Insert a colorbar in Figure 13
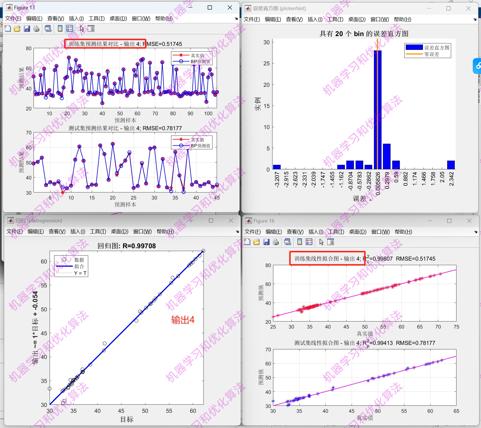 coord(59,28)
